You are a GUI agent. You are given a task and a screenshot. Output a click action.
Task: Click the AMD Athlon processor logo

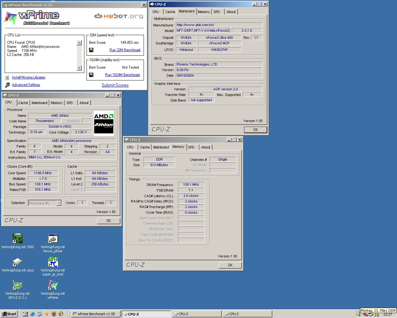click(x=104, y=123)
